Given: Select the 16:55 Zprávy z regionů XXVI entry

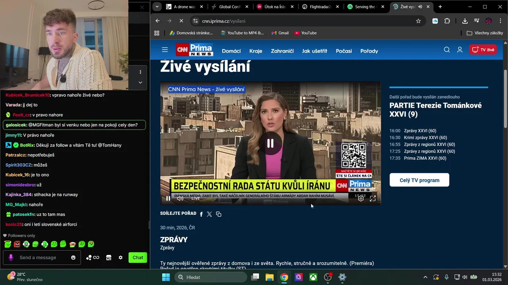Looking at the screenshot, I should tap(422, 144).
